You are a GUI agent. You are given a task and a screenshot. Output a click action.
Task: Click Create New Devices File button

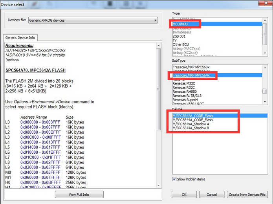click(x=247, y=195)
